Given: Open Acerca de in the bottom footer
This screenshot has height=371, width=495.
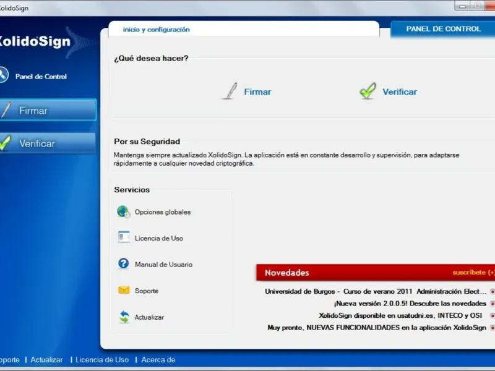Looking at the screenshot, I should tap(158, 360).
